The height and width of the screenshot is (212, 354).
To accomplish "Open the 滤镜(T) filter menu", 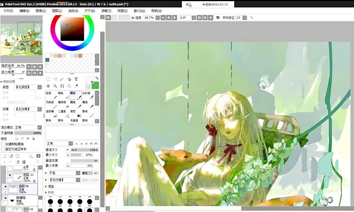I will point(106,11).
